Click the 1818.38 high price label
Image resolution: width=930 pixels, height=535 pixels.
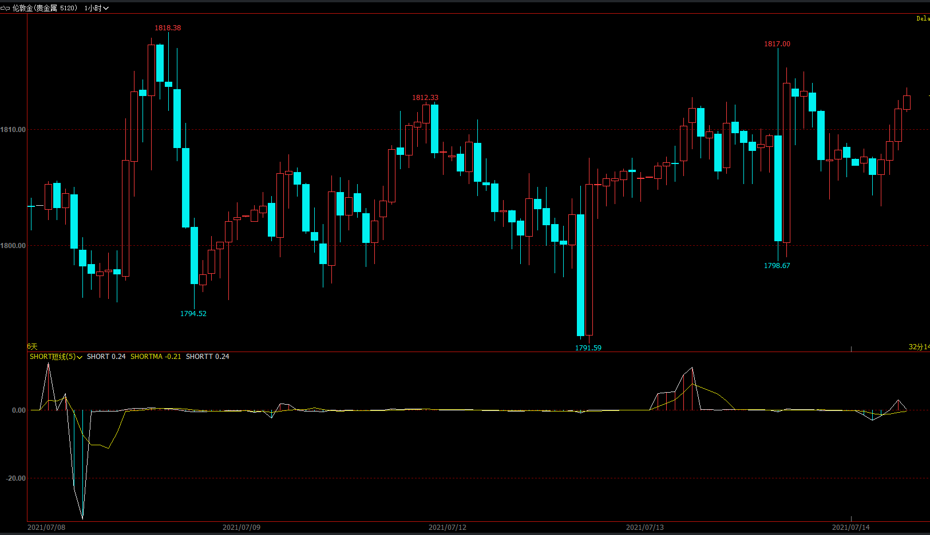coord(168,28)
